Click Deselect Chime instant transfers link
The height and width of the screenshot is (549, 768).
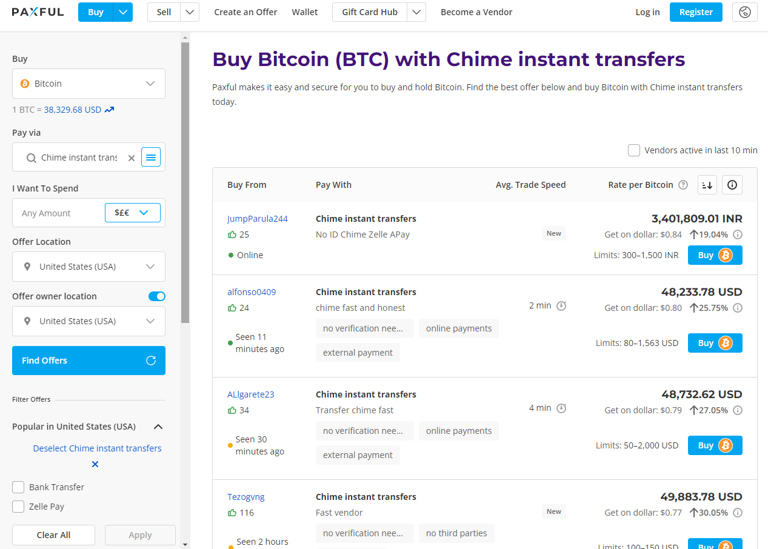pyautogui.click(x=97, y=448)
